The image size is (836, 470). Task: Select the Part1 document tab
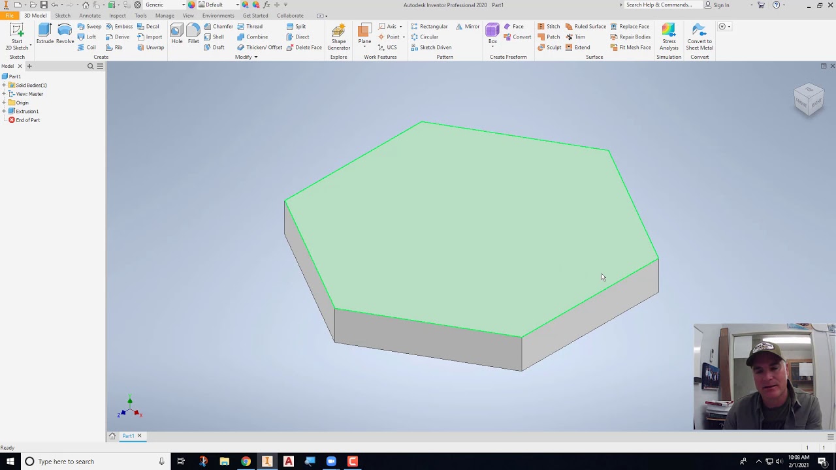[128, 436]
